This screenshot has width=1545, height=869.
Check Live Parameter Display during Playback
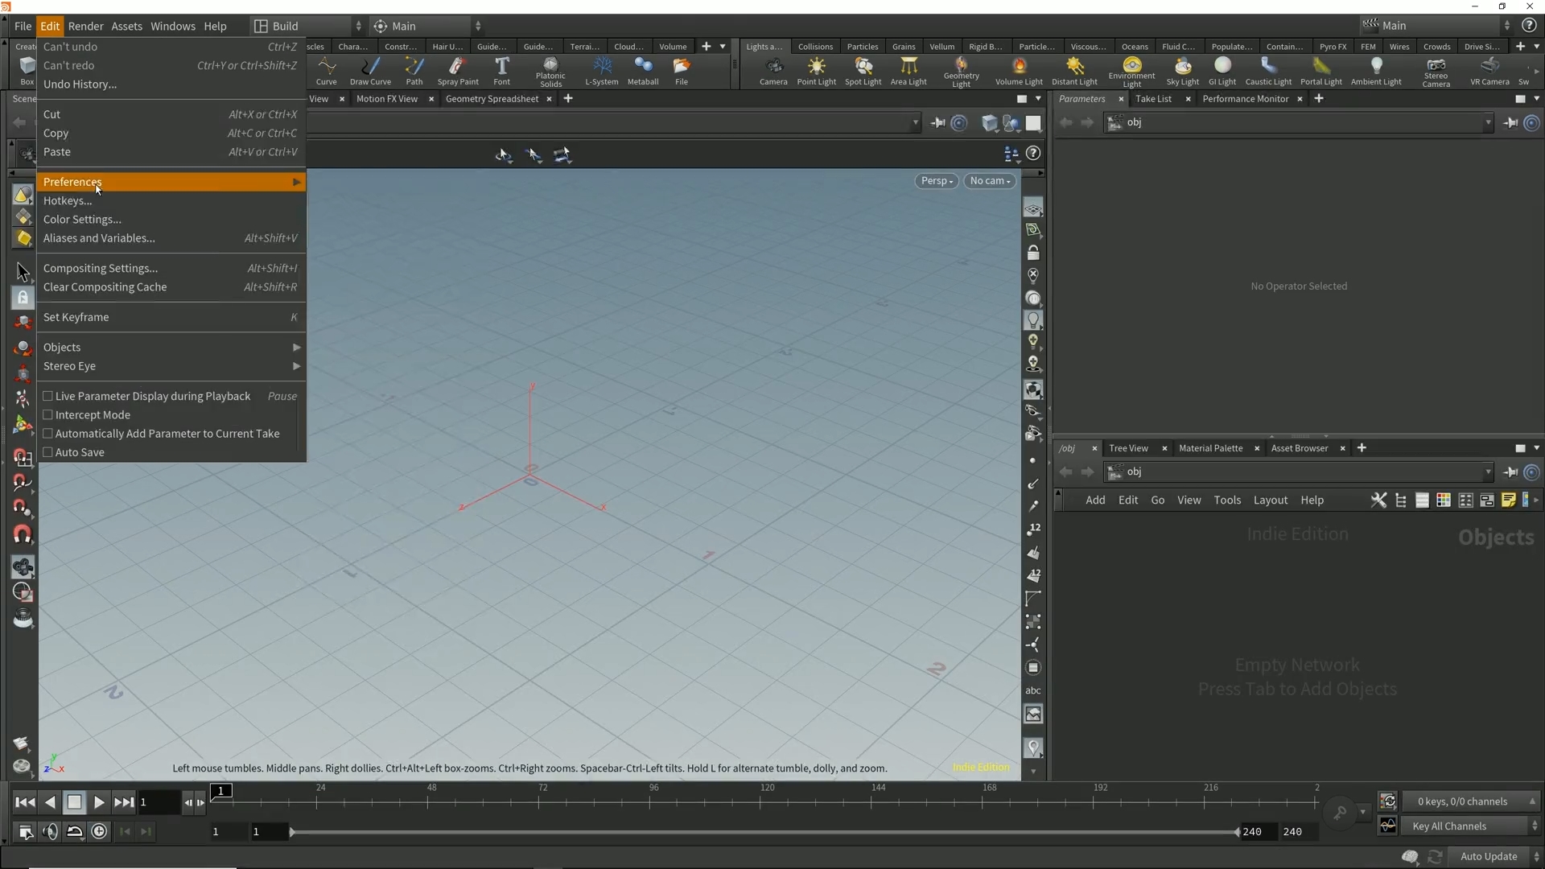(48, 396)
